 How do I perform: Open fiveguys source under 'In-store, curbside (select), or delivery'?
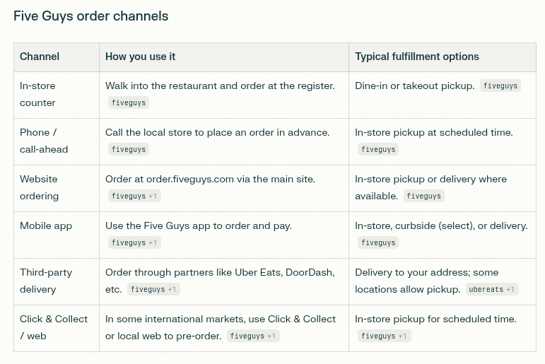(377, 242)
